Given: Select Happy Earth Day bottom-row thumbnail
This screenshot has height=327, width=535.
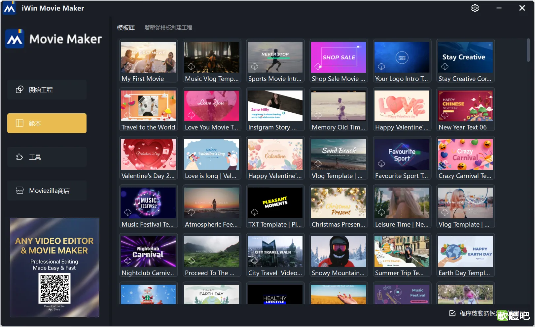Looking at the screenshot, I should [212, 294].
